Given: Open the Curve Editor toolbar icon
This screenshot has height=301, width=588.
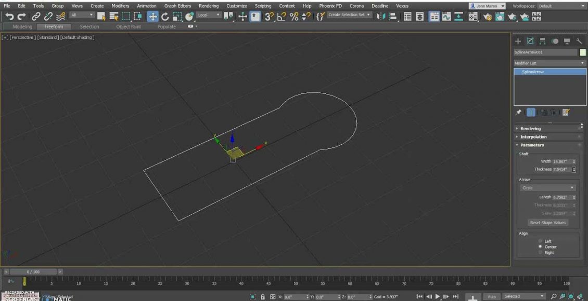Looking at the screenshot, I should (445, 16).
